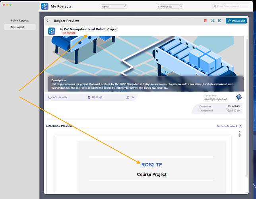The image size is (256, 199).
Task: Click The Construct logo in header
Action: point(45,6)
